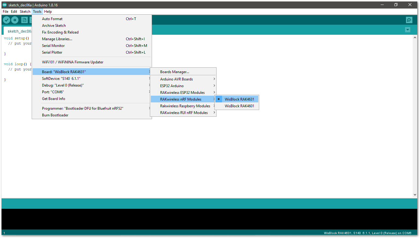Close the open Tools menu
420x238 pixels.
point(37,12)
